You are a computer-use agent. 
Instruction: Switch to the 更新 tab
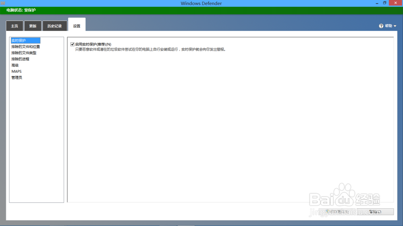(33, 26)
